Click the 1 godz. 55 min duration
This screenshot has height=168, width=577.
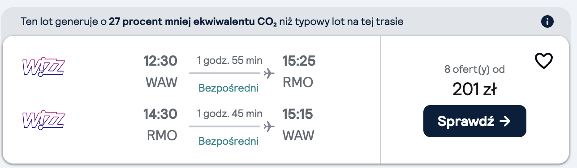coord(230,60)
